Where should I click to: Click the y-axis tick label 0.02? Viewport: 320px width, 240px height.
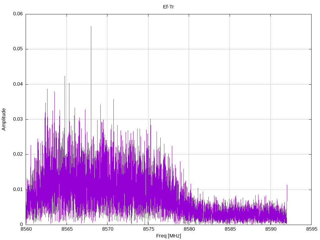coord(18,154)
